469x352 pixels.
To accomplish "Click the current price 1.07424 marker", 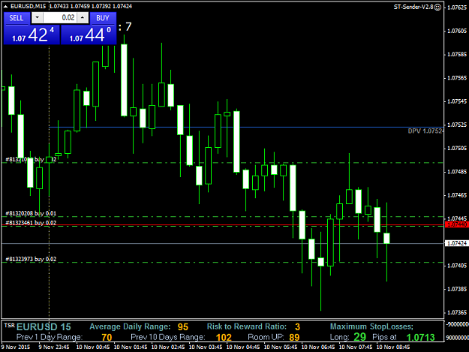I will click(x=456, y=243).
